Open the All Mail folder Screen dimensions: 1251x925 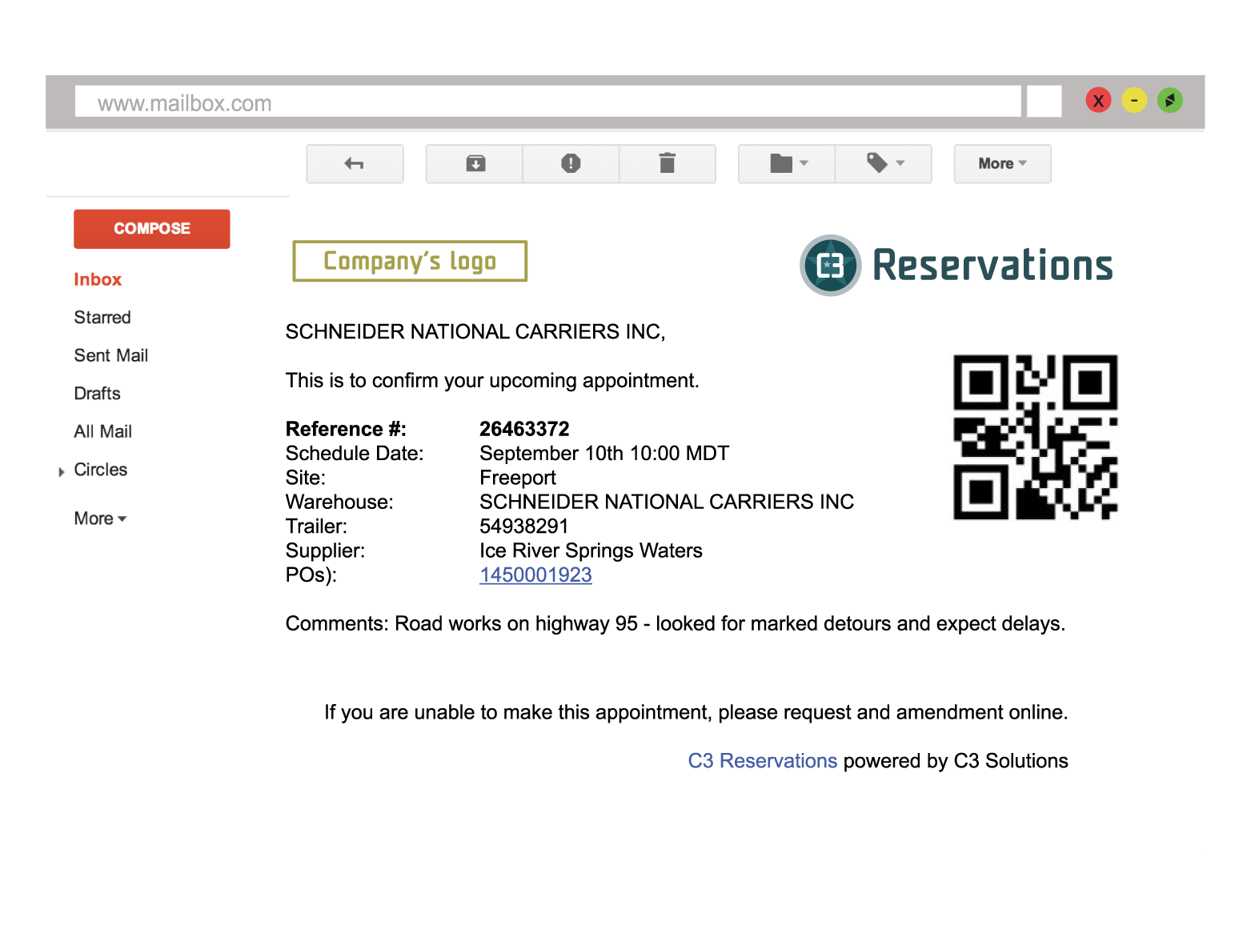click(x=103, y=431)
